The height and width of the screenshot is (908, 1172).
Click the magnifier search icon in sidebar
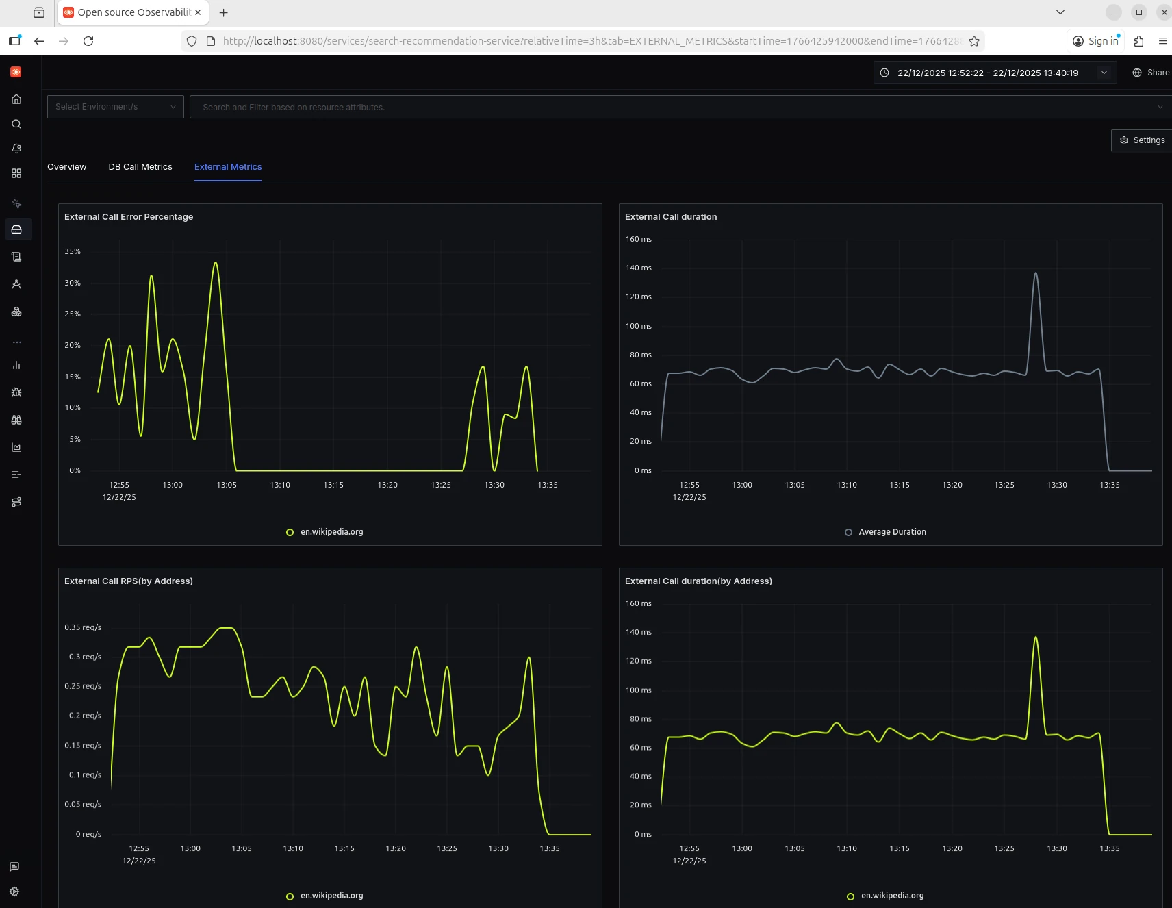[x=16, y=124]
